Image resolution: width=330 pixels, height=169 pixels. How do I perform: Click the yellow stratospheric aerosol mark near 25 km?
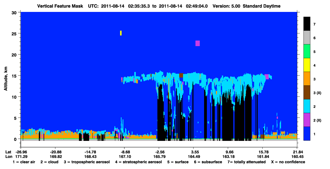[121, 33]
